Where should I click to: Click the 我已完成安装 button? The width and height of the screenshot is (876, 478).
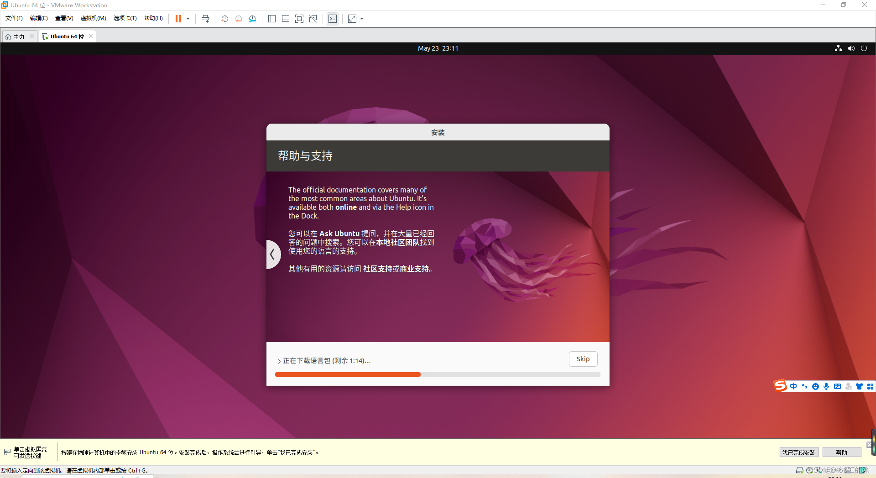pos(799,452)
